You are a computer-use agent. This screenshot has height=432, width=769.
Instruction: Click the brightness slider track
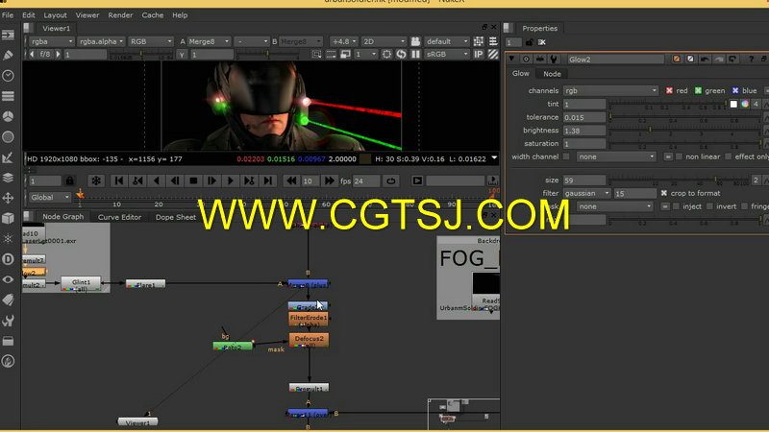click(x=684, y=131)
